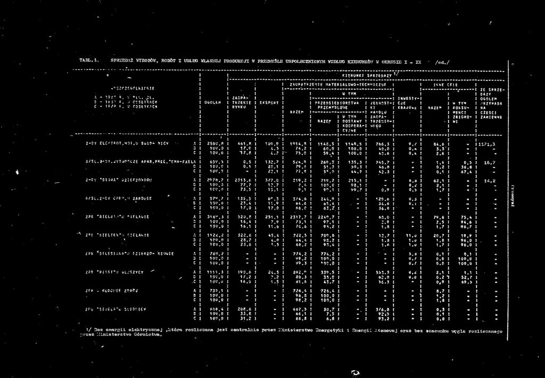Click row label 'ZPB "SILESIANA" W DZIERZONIOWIE'
This screenshot has height=378, width=545.
point(129,254)
